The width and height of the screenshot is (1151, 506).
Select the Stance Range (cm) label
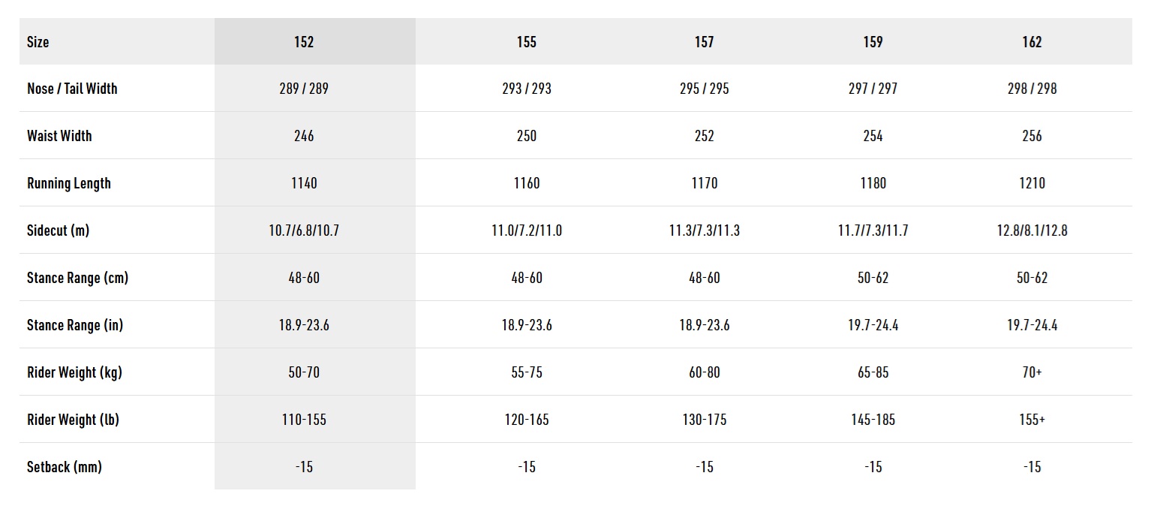77,278
